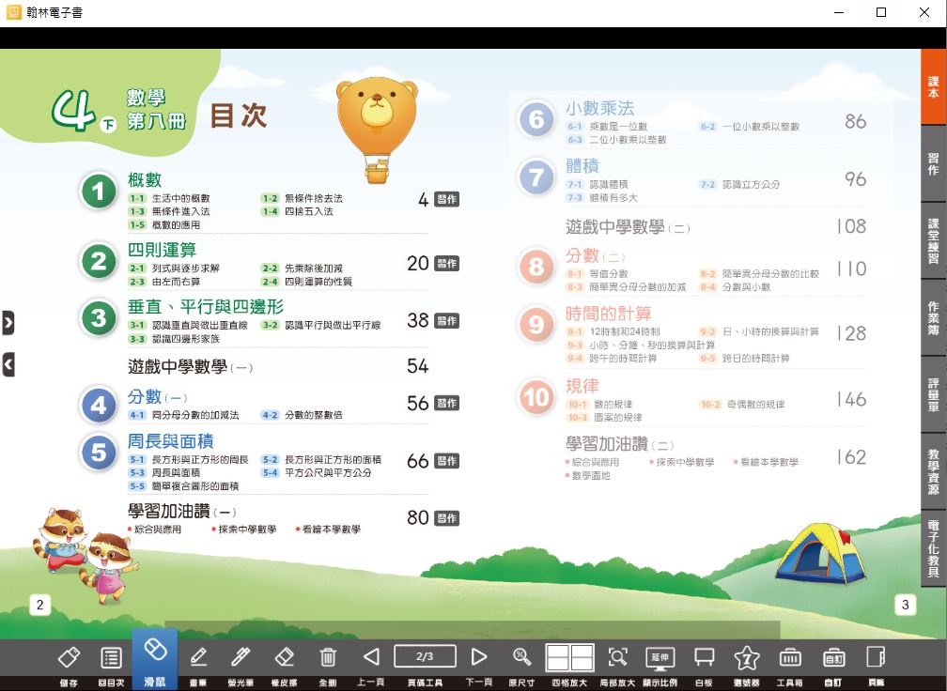The image size is (947, 691).
Task: Select the 橡皮擦 eraser tool
Action: (x=284, y=657)
